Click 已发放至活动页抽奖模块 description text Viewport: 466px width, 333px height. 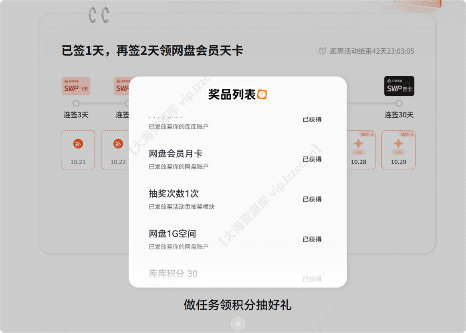(x=182, y=207)
